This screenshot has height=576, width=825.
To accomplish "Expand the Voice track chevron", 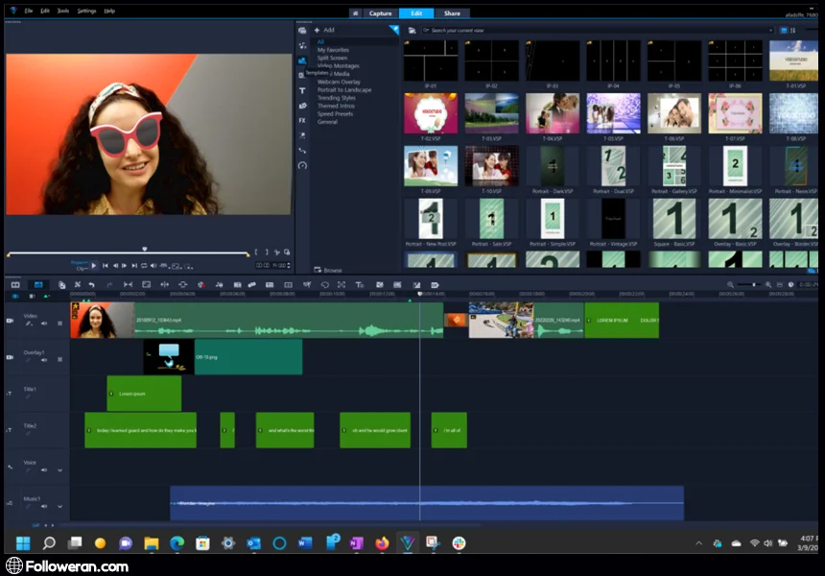I will [x=59, y=470].
